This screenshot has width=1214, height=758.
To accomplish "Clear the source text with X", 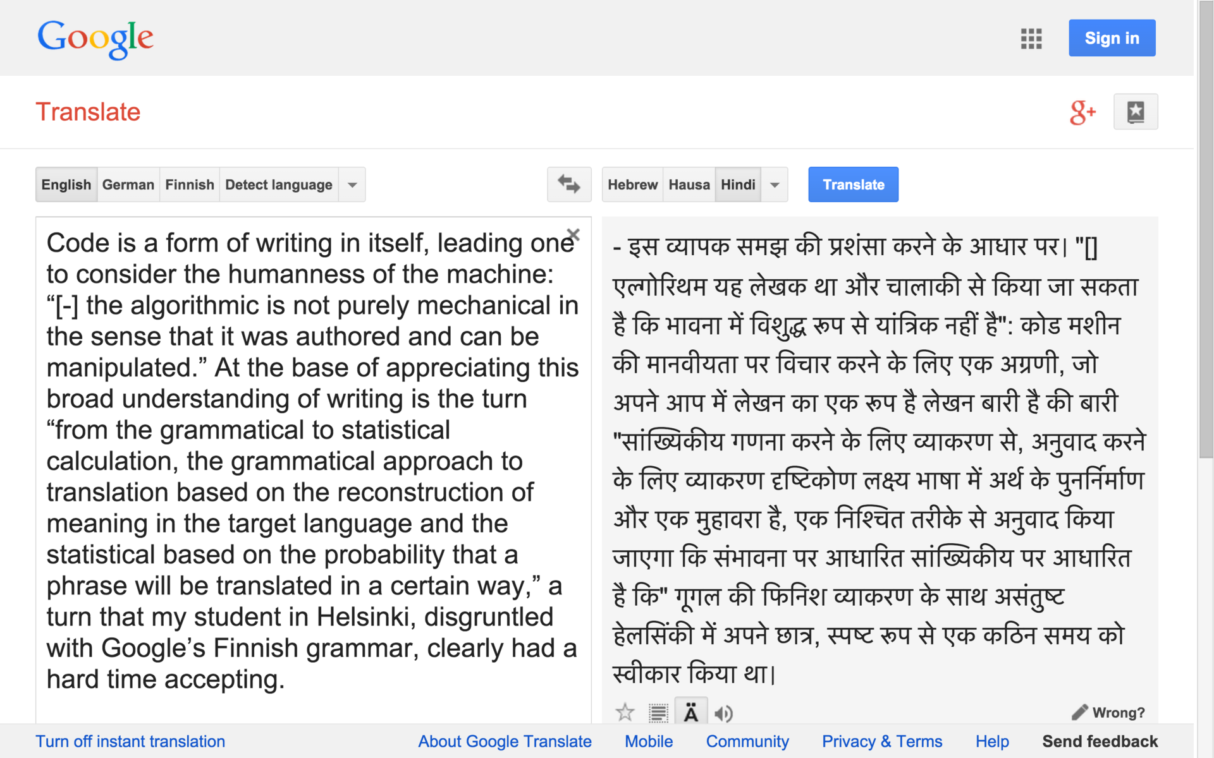I will tap(573, 235).
